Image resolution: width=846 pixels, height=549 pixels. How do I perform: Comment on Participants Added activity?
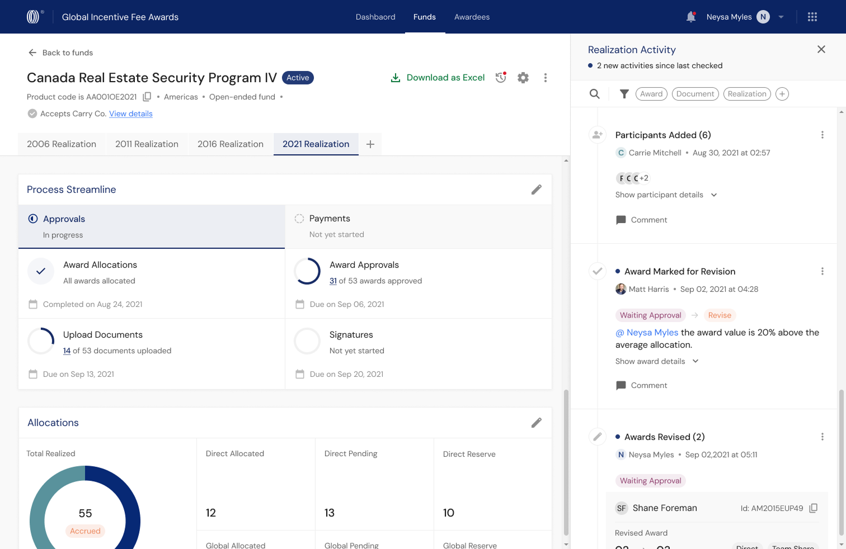(x=641, y=220)
